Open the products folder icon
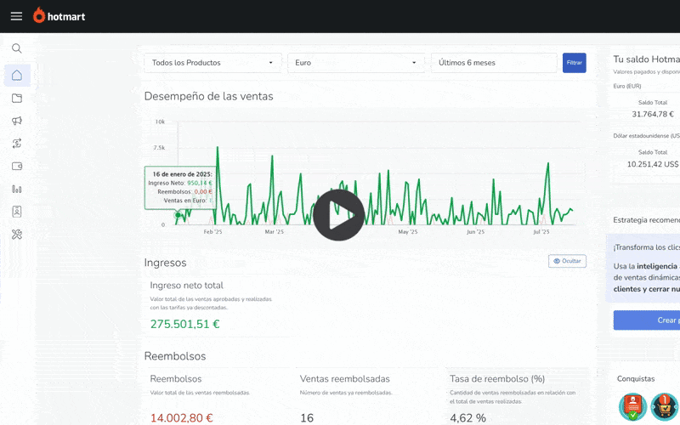The image size is (680, 425). 17,98
